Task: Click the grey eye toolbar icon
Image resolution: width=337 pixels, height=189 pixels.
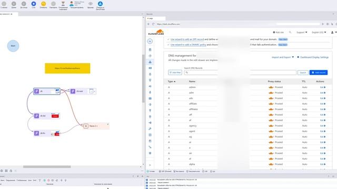Action: pos(91,4)
